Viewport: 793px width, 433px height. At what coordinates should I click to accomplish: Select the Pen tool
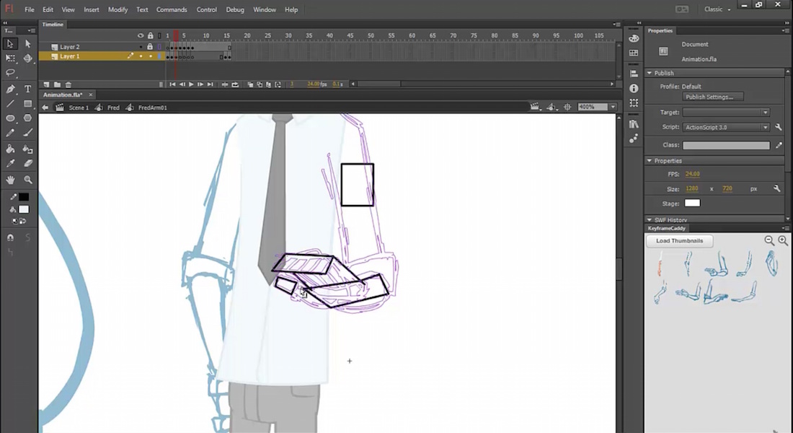tap(11, 89)
